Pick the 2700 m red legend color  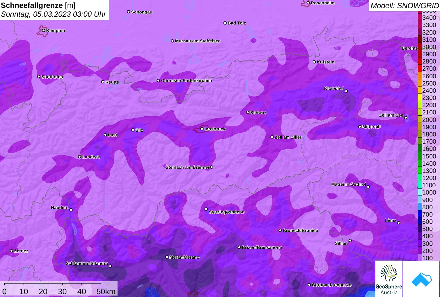click(x=420, y=69)
